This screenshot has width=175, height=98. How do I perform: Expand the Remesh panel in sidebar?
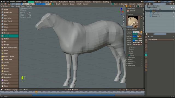[130, 59]
